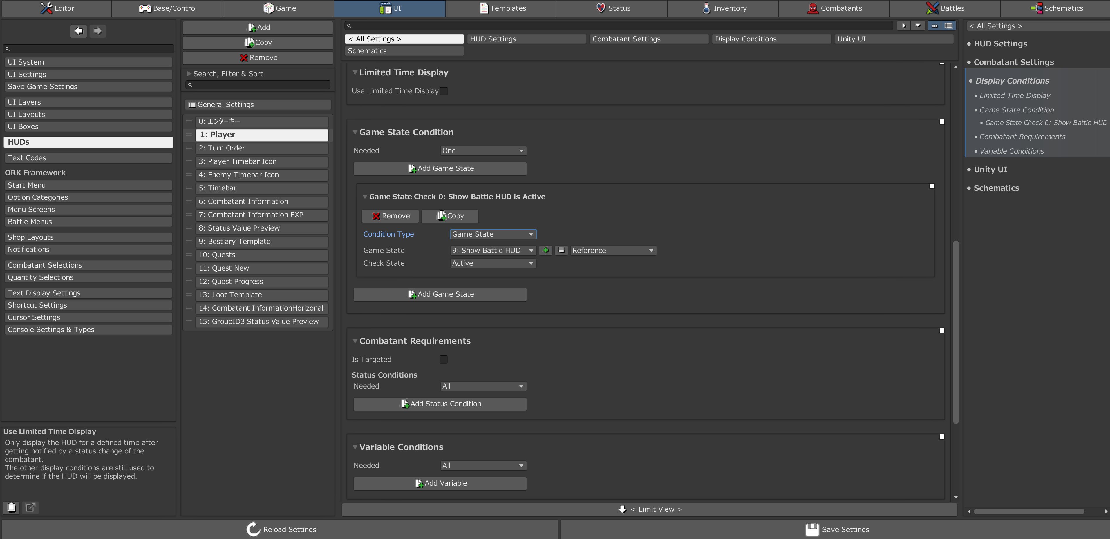Viewport: 1110px width, 539px height.
Task: Click the forward arrow navigation icon
Action: click(98, 31)
